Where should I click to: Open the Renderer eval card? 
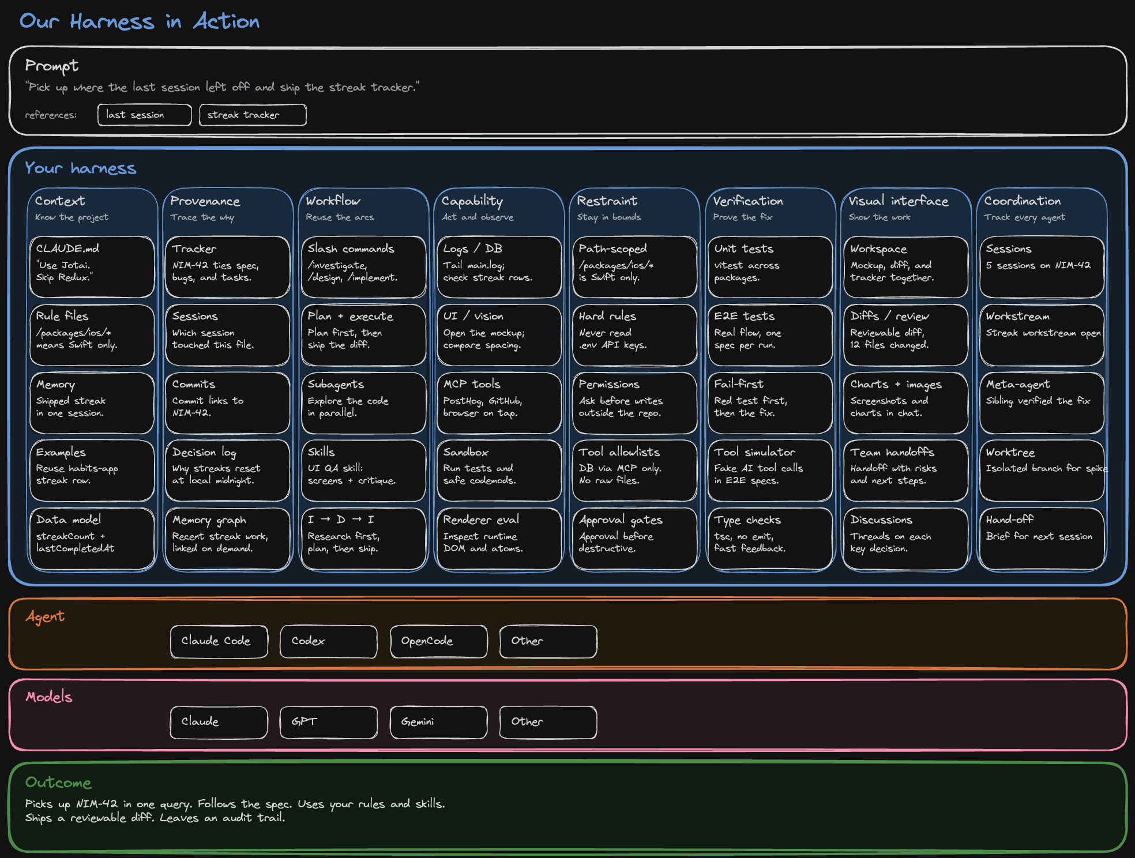[x=499, y=539]
